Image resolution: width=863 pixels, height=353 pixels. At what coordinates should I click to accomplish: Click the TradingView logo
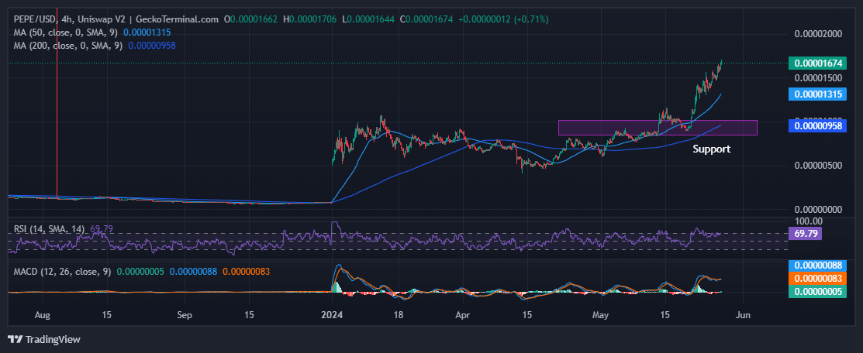tap(44, 339)
